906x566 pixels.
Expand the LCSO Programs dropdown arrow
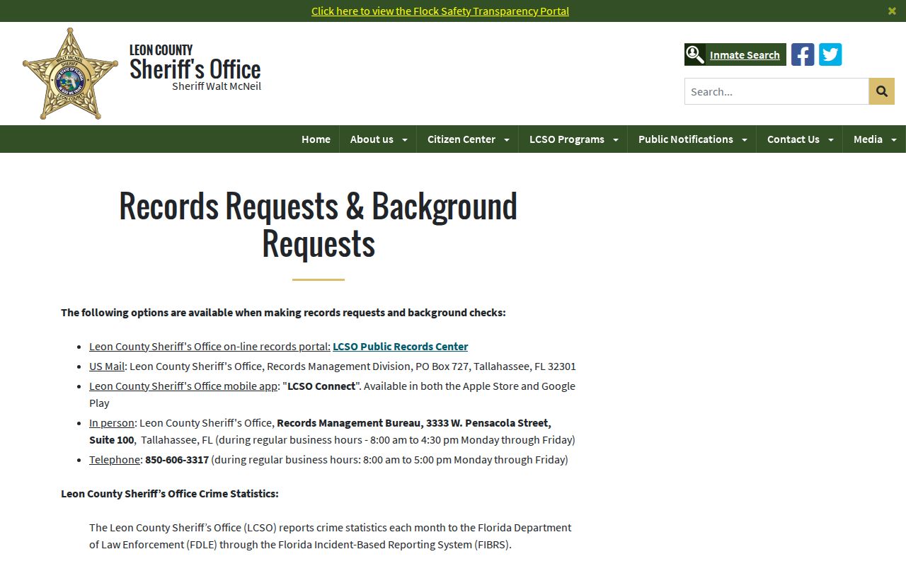(616, 140)
